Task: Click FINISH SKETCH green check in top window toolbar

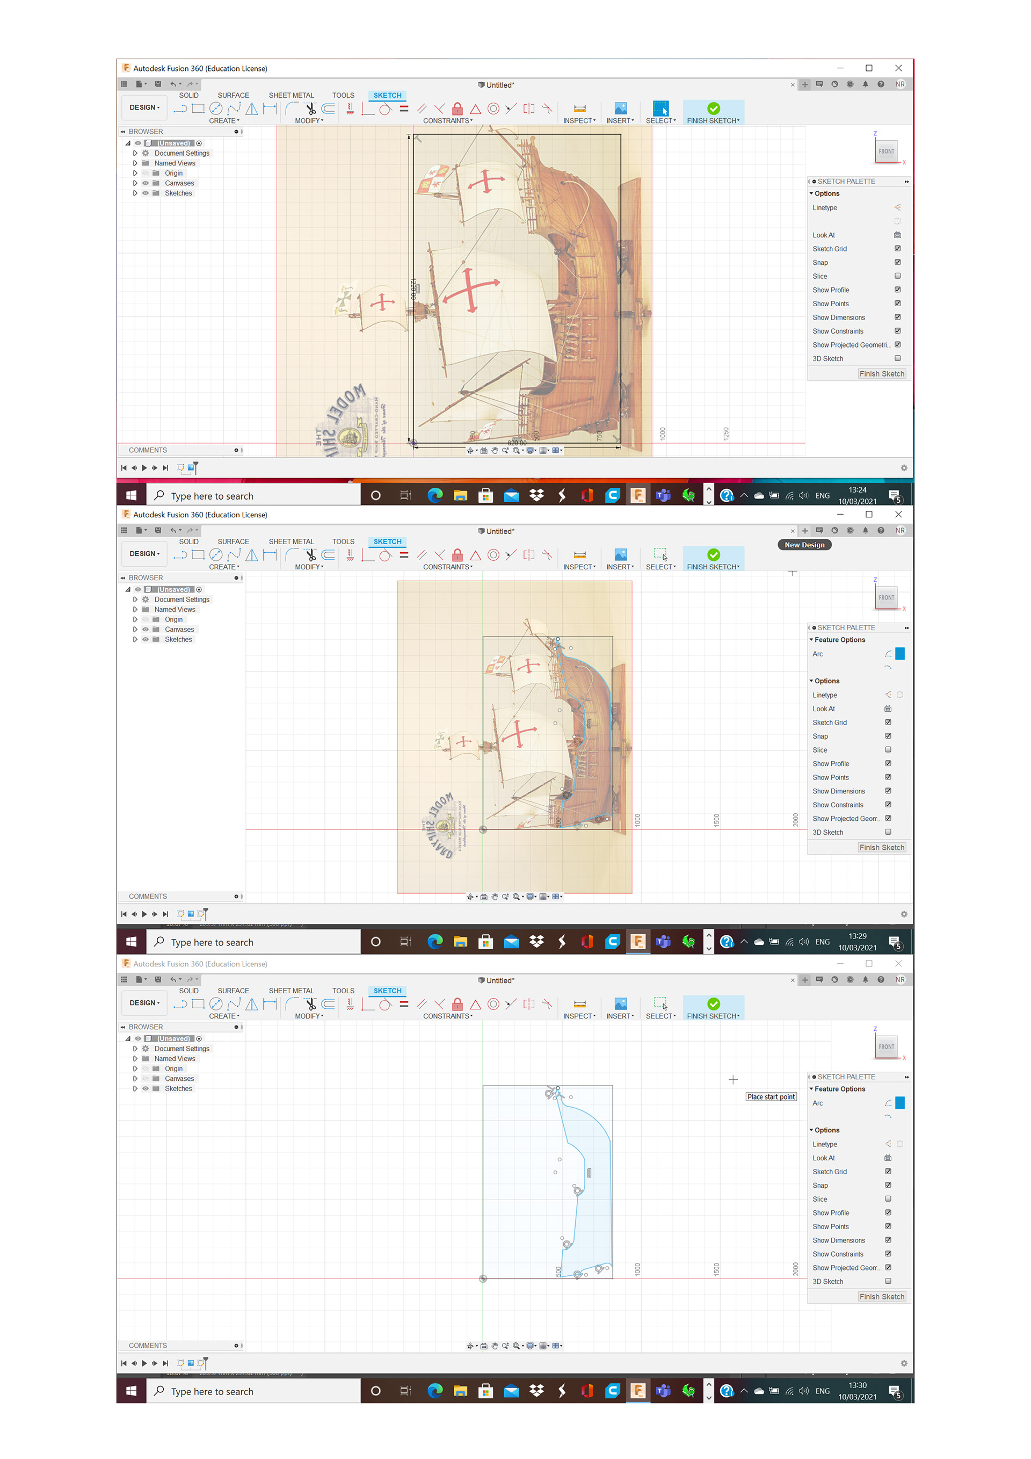Action: point(714,109)
